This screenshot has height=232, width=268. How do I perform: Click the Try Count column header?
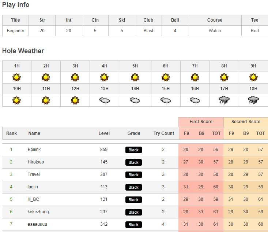(163, 133)
